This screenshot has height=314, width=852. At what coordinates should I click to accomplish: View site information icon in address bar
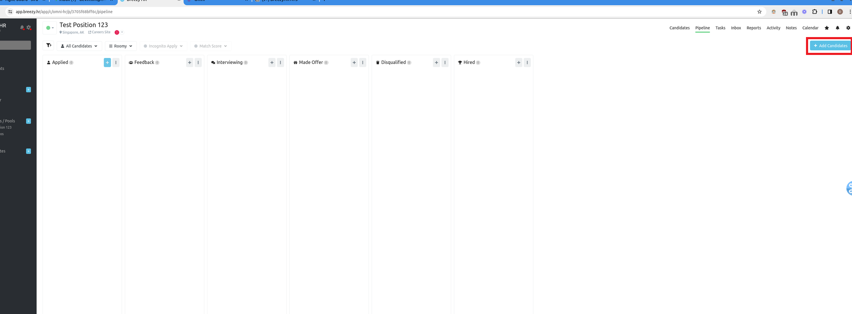click(x=10, y=12)
